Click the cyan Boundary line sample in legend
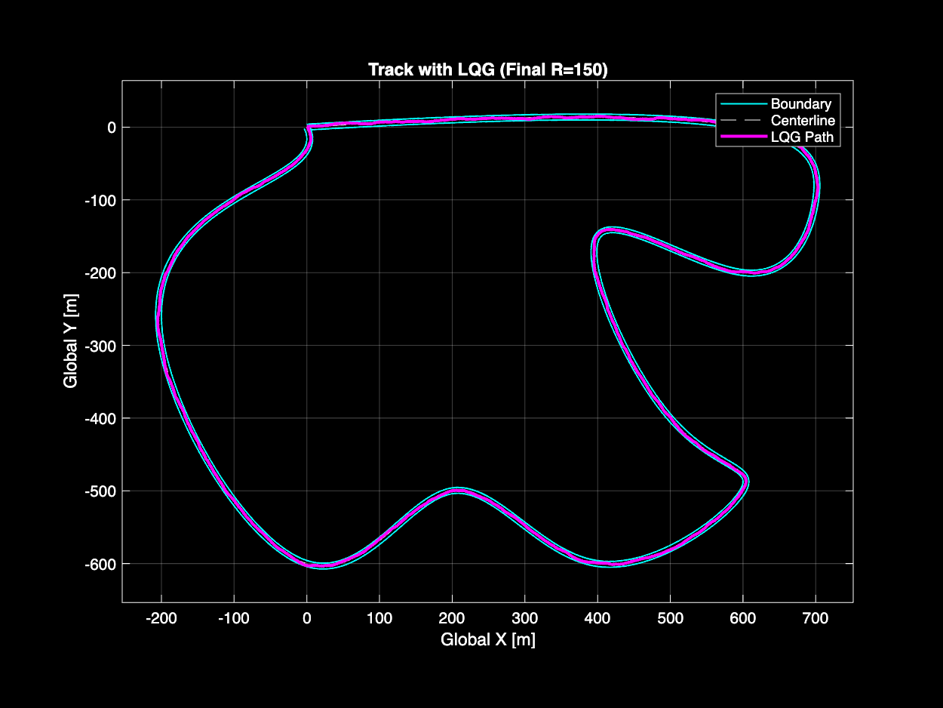Viewport: 943px width, 708px height. coord(743,104)
